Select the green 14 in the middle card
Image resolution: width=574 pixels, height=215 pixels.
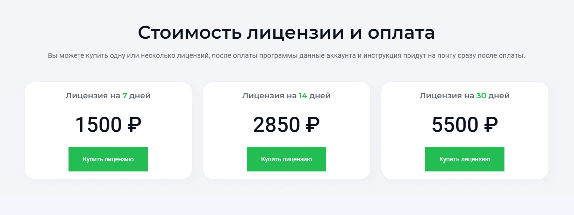coord(303,95)
